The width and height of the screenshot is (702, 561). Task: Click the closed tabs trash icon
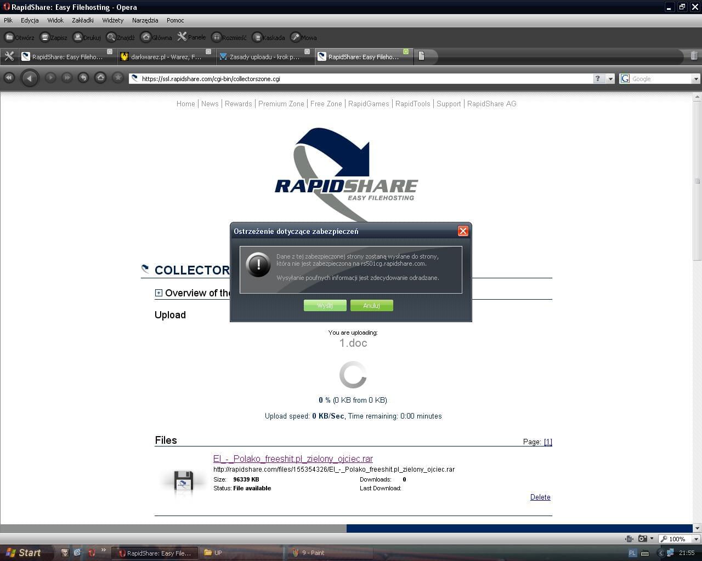point(694,56)
